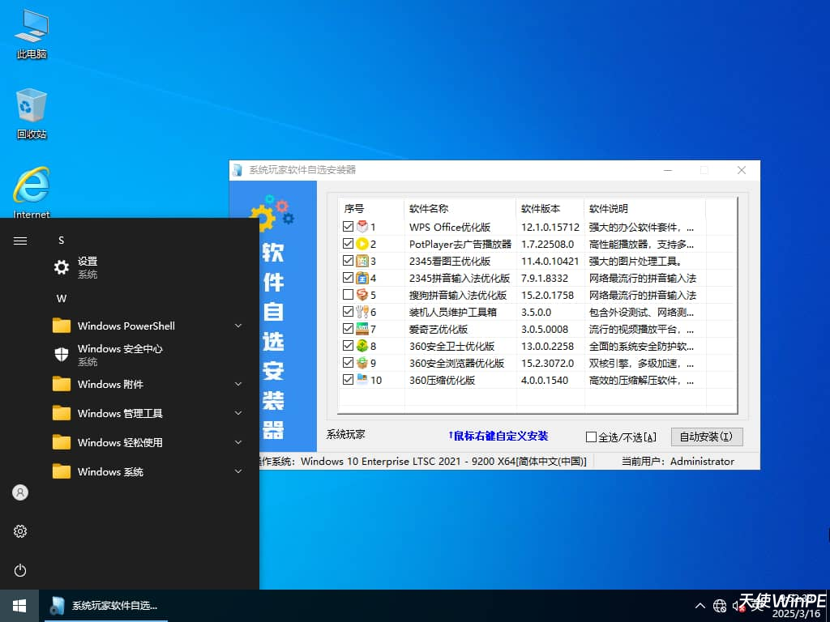Click the 鼠标右键自定义安装 blue text
Viewport: 830px width, 622px height.
pos(498,436)
